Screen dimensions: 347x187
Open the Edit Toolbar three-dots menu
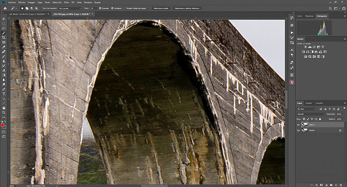click(4, 117)
